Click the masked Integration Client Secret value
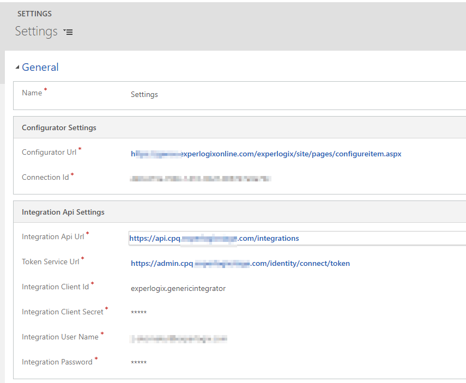This screenshot has width=466, height=383. tap(139, 312)
